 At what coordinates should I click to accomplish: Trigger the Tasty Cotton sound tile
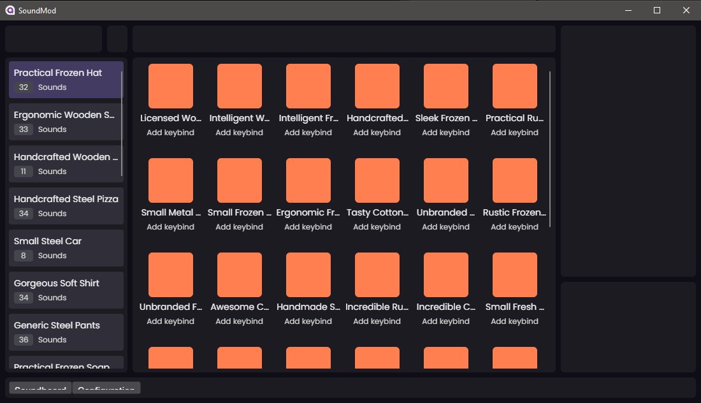(x=377, y=180)
